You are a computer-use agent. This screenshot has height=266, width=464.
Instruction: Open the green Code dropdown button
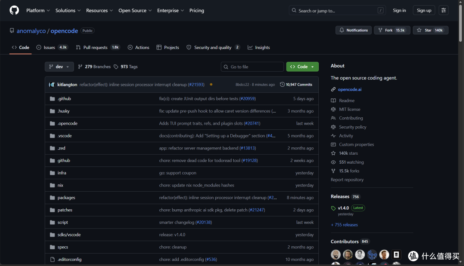(x=302, y=67)
